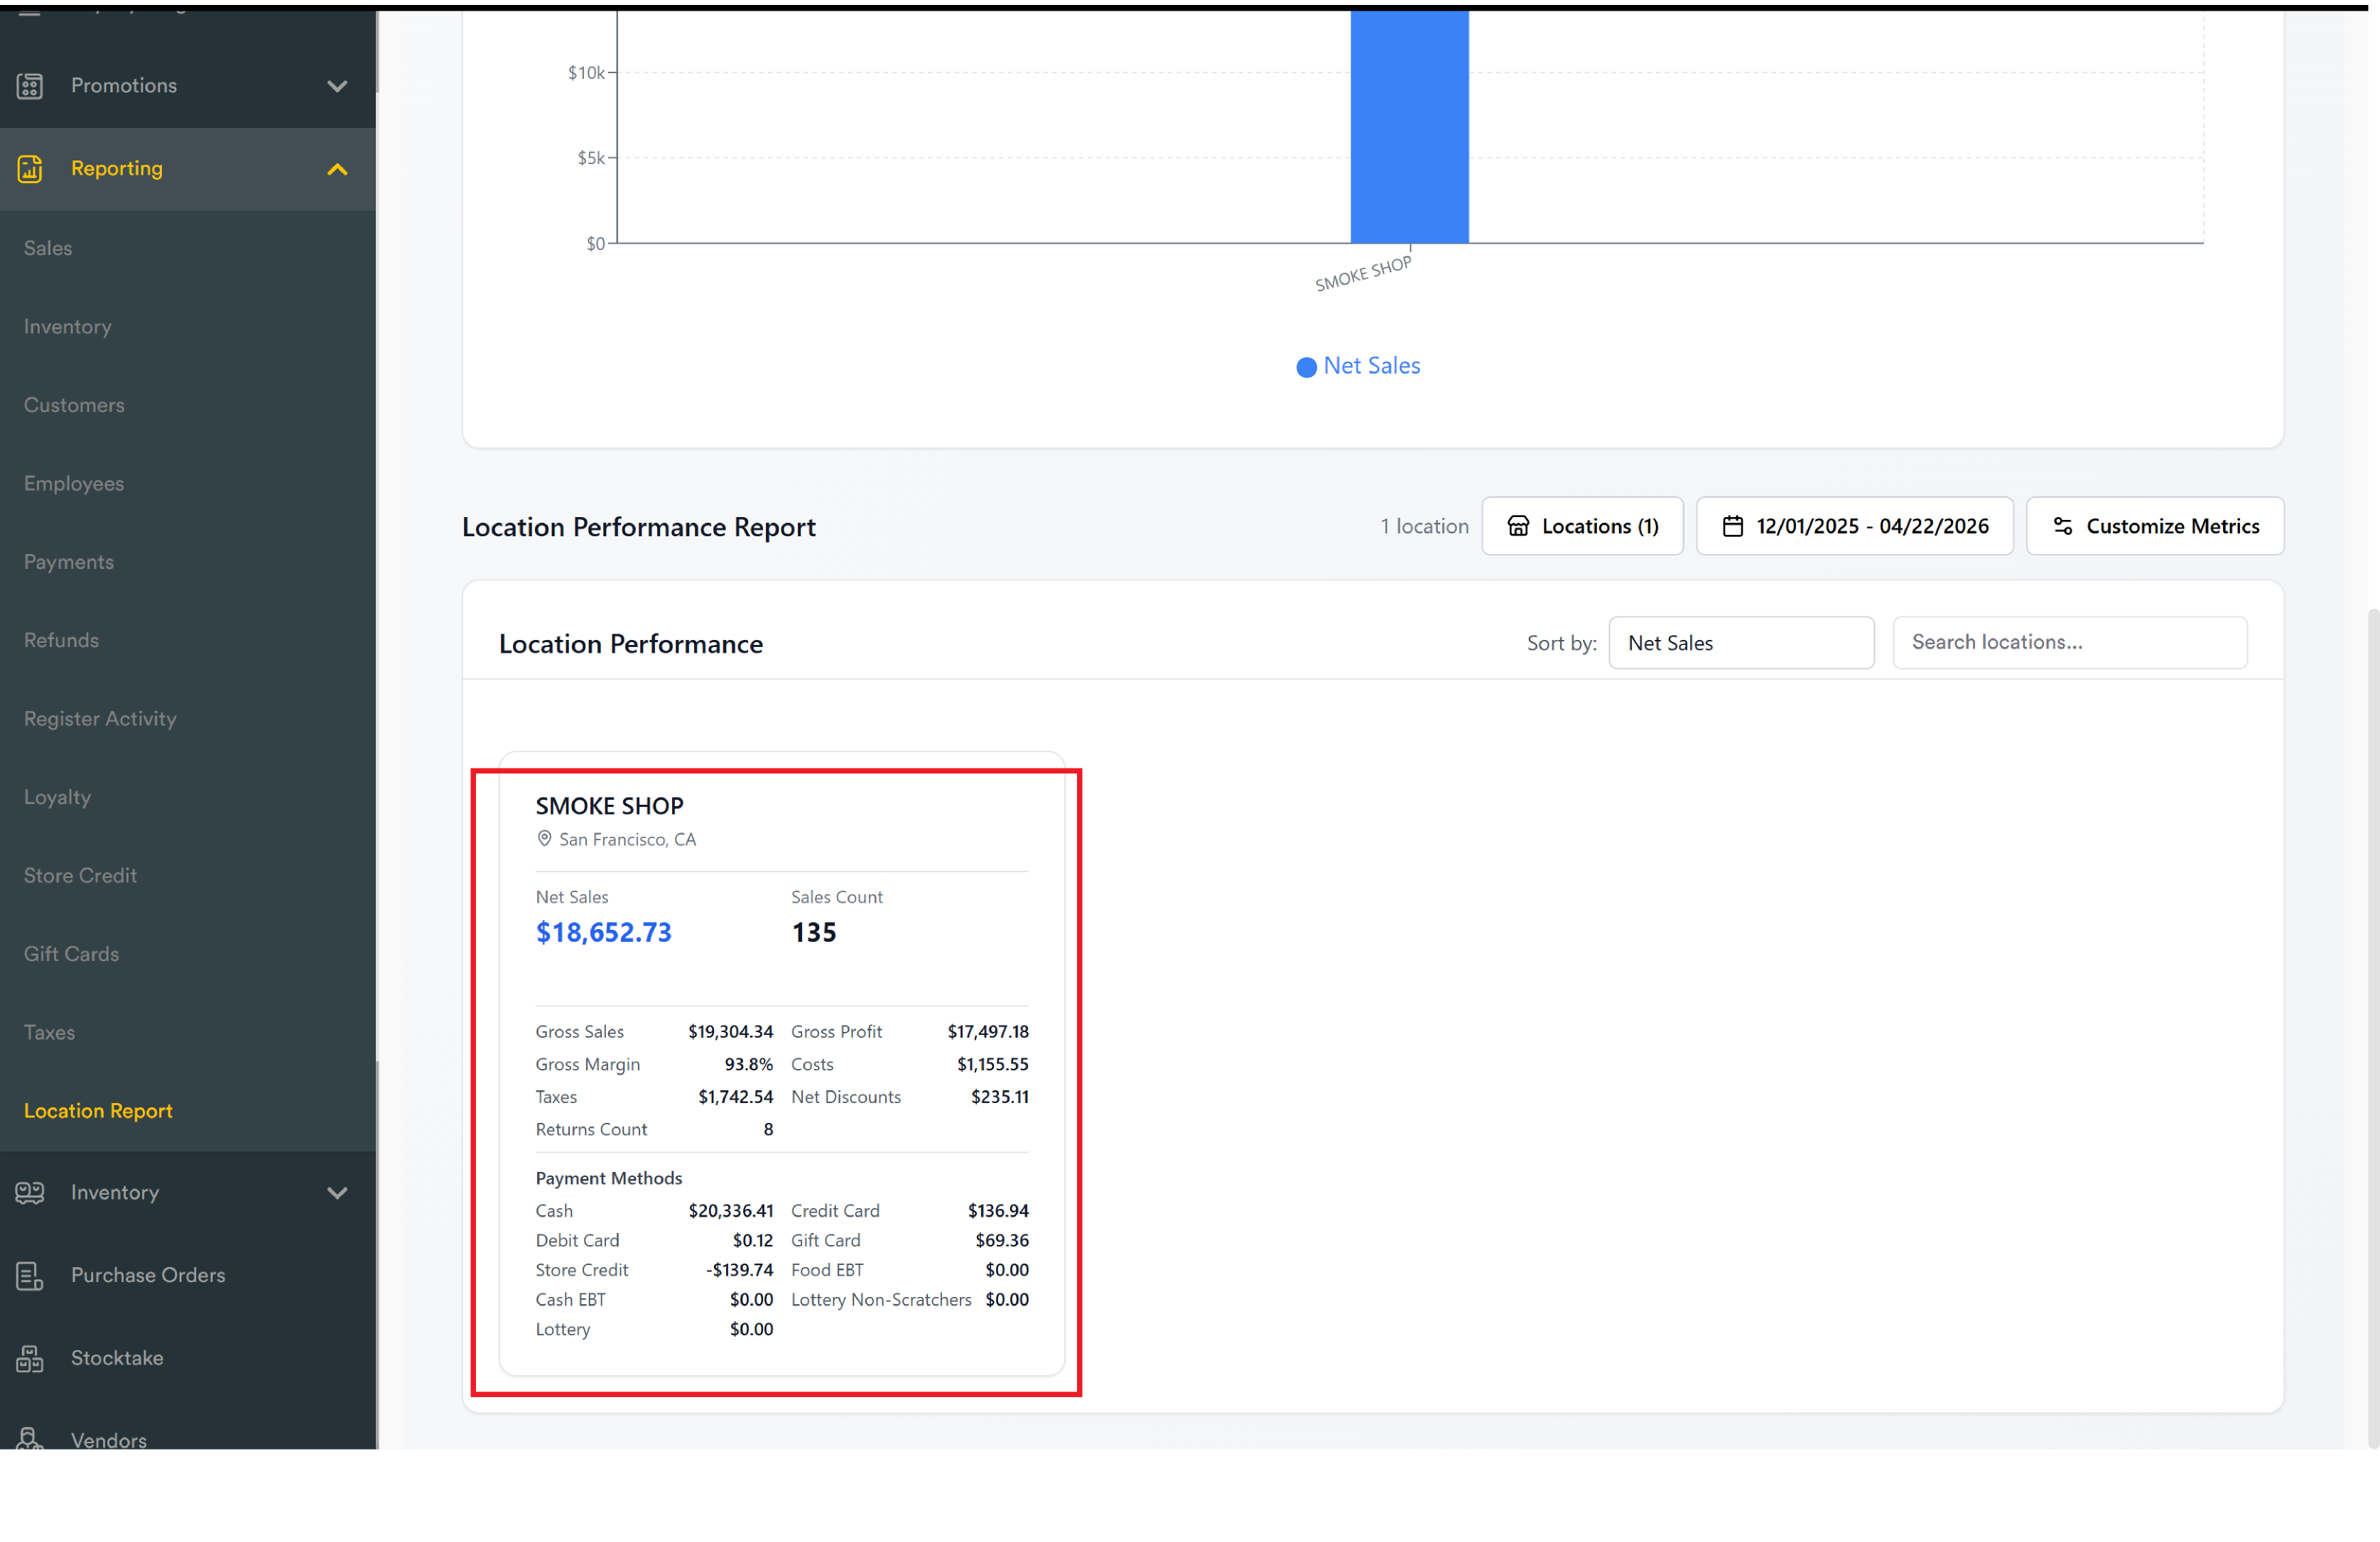Click the Stocktake boxes icon
Viewport: 2380px width, 1542px height.
point(30,1359)
